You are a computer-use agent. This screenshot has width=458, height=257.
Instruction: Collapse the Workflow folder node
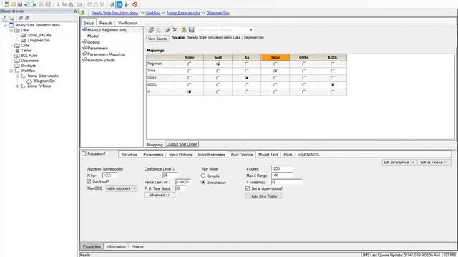point(11,71)
